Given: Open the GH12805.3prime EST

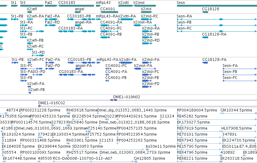Looking at the screenshot, I should point(136,161).
